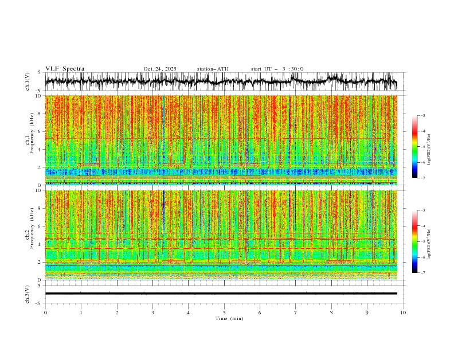The image size is (454, 351).
Task: Click the "7" tick on the Time axis
Action: (296, 313)
